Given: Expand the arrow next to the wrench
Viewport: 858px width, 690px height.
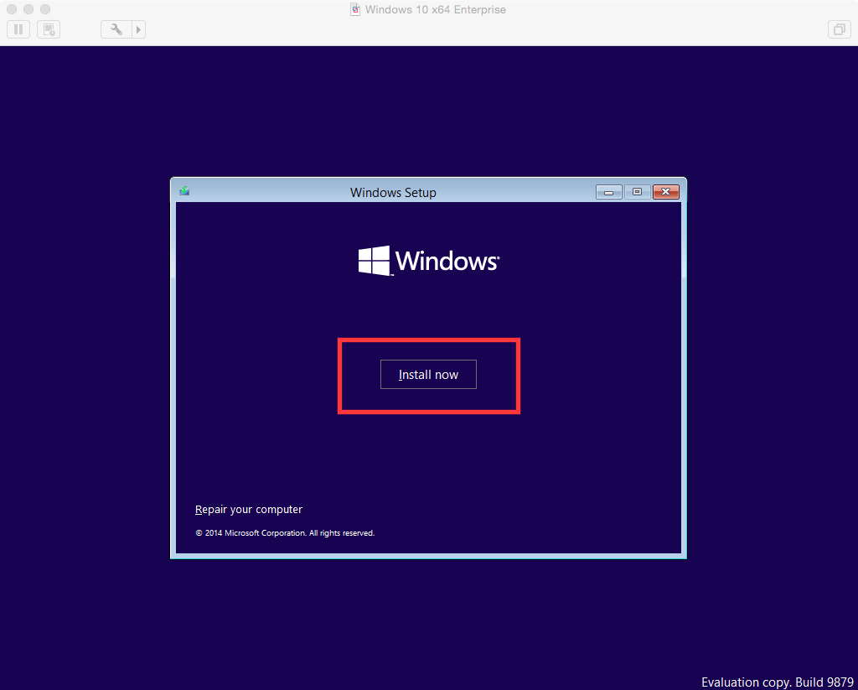Looking at the screenshot, I should pyautogui.click(x=139, y=29).
